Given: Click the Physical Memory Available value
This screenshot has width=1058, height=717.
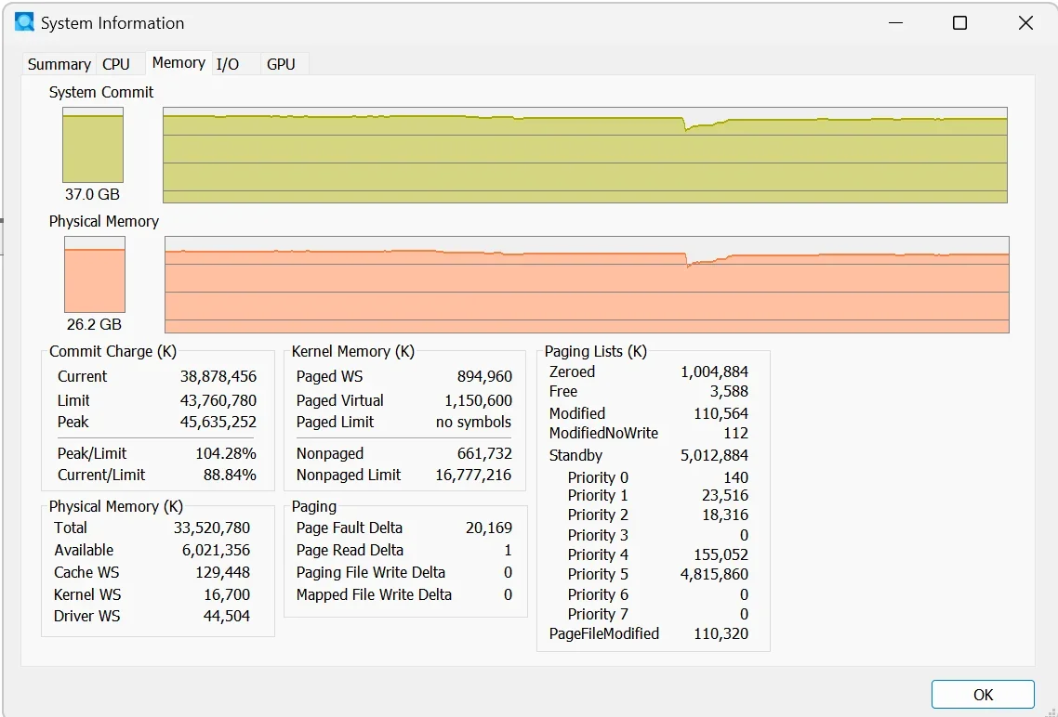Looking at the screenshot, I should coord(209,551).
